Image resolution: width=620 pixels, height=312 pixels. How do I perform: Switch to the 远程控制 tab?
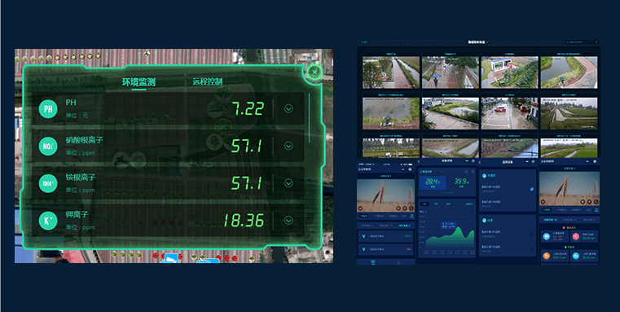208,81
